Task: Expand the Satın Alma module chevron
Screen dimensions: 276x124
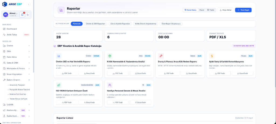Action: [x=29, y=57]
